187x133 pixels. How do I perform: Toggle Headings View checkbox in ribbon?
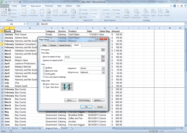(x=114, y=14)
